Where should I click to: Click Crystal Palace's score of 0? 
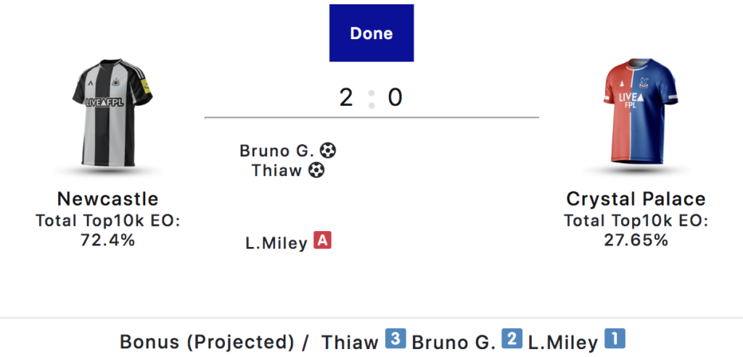click(x=395, y=97)
